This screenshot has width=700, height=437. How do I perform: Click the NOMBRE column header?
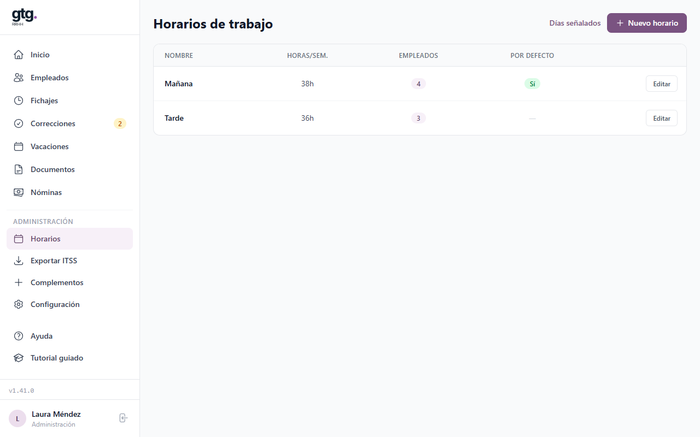click(x=179, y=56)
